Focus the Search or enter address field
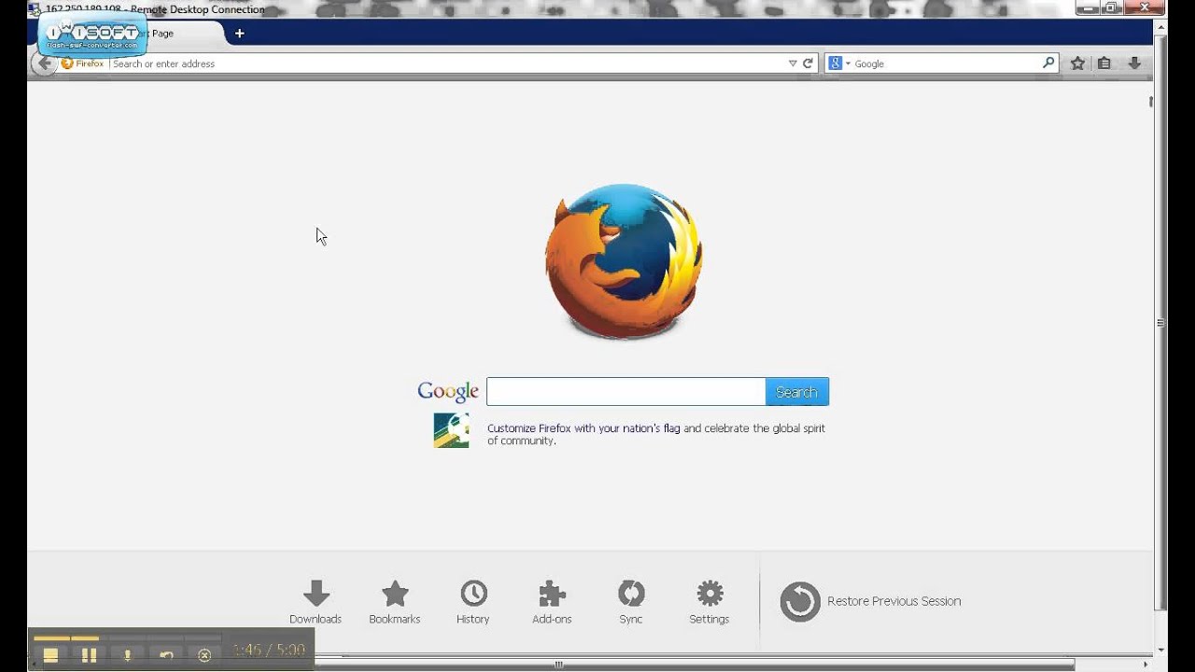Viewport: 1195px width, 672px height. click(448, 63)
